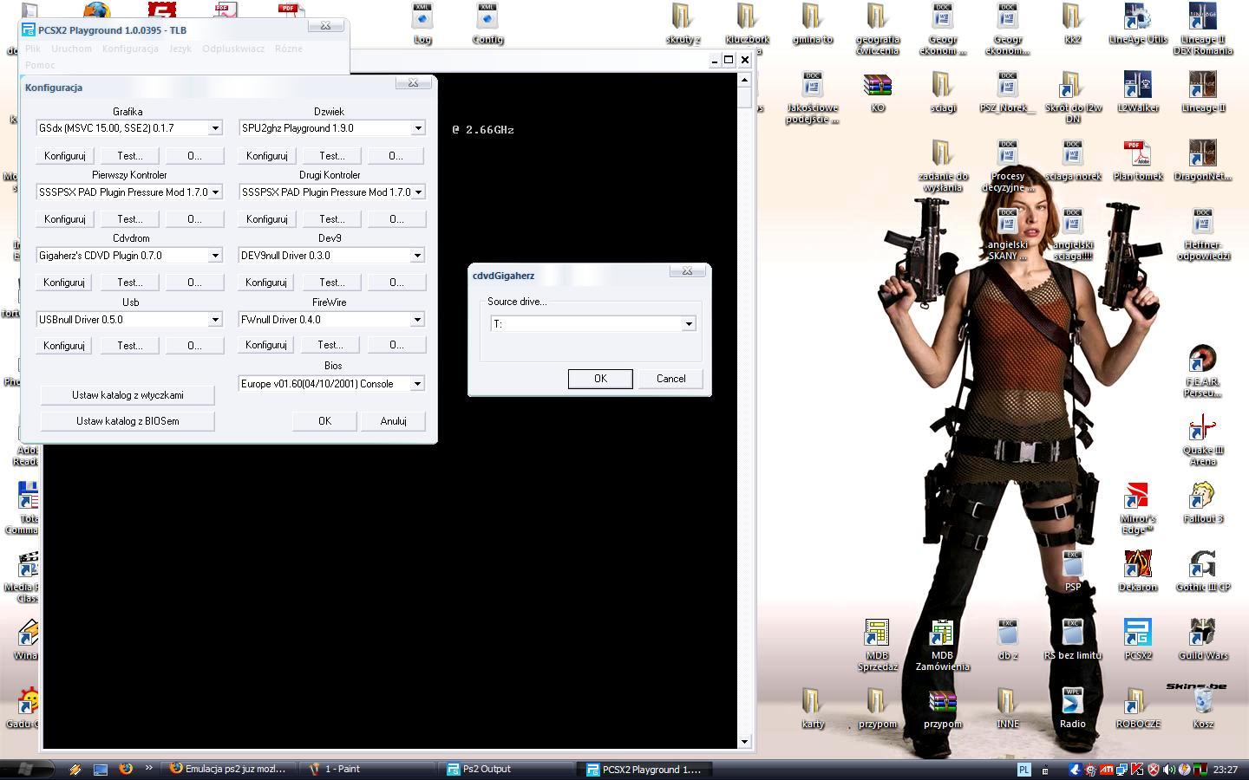Open the ROBOCZE folder shortcut
The height and width of the screenshot is (780, 1249).
[x=1138, y=708]
